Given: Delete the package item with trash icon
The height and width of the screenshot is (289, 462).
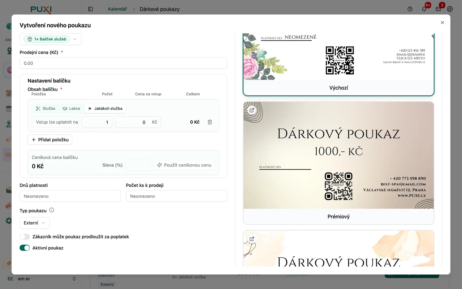Looking at the screenshot, I should pos(210,122).
